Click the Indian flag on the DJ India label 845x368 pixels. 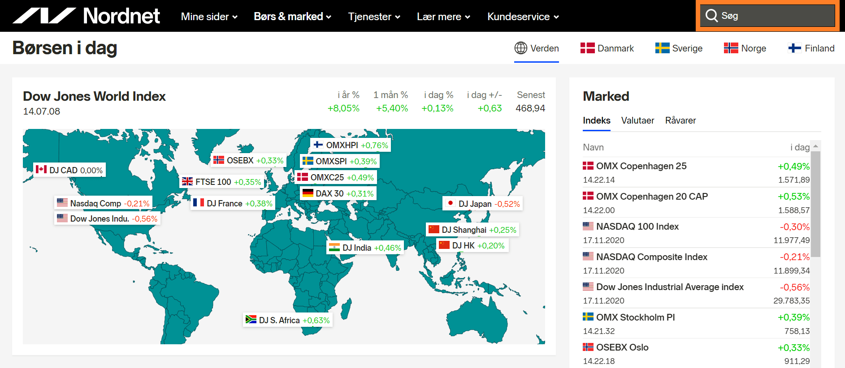[334, 247]
